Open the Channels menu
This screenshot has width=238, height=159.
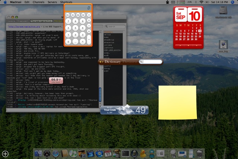coord(39,2)
